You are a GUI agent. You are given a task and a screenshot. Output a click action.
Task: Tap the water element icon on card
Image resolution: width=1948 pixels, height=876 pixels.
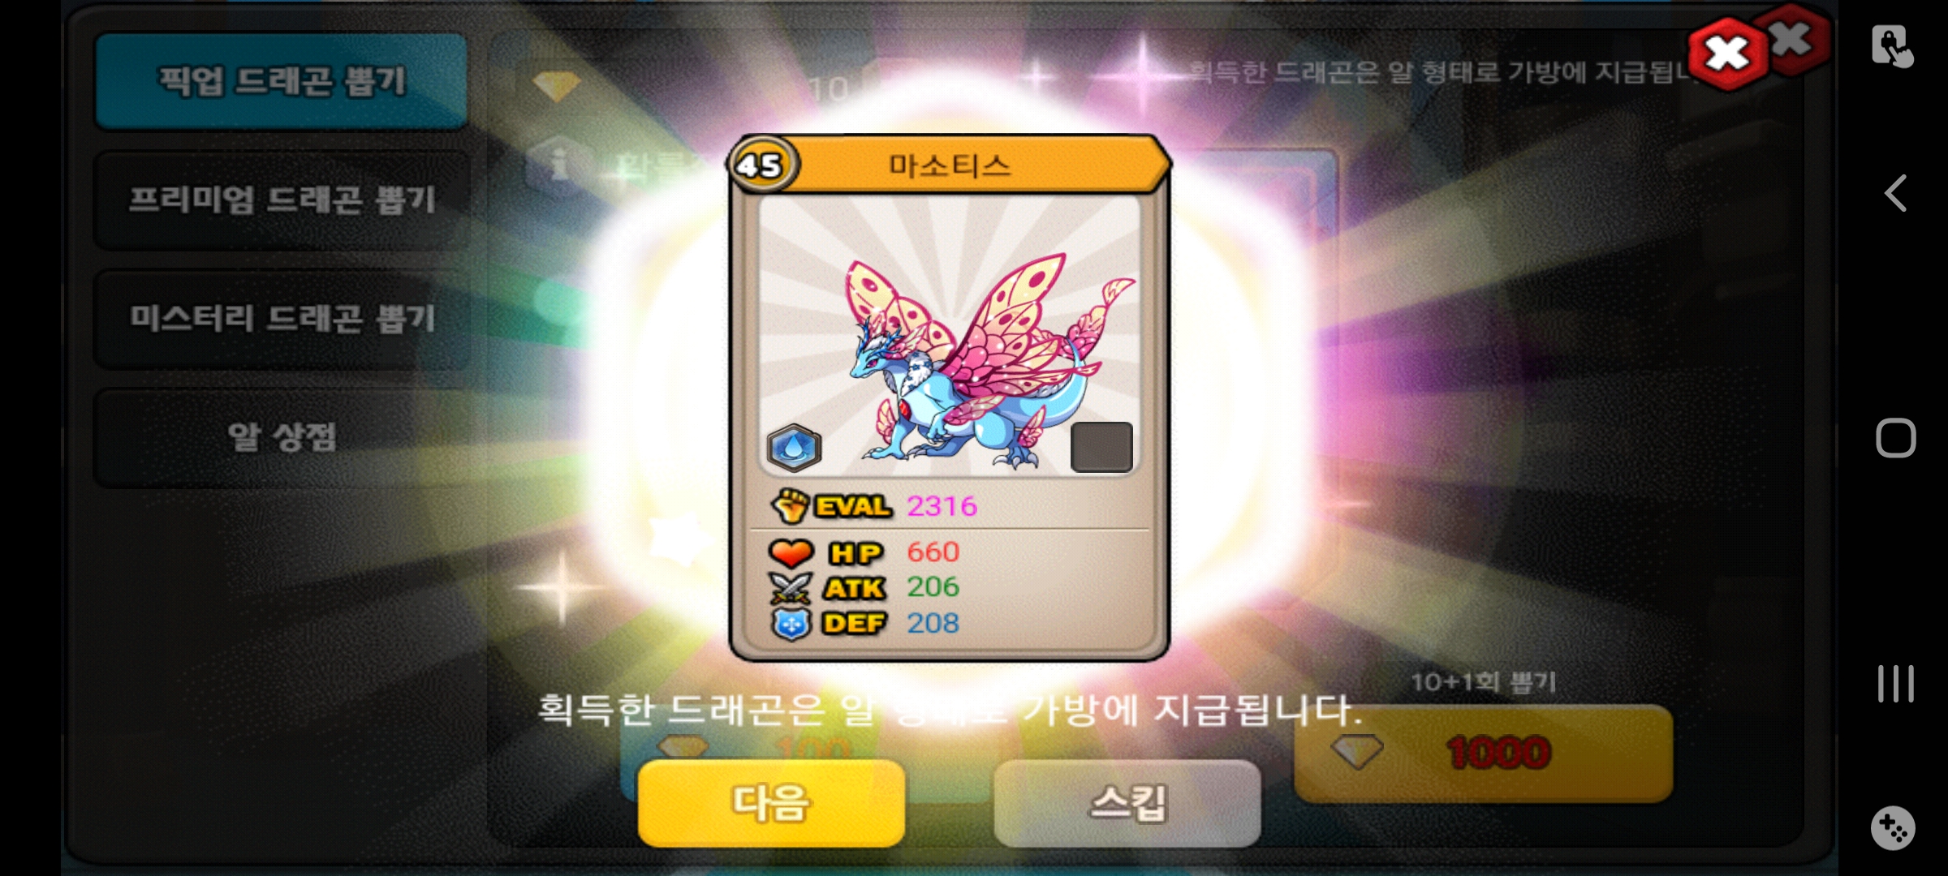pos(794,448)
